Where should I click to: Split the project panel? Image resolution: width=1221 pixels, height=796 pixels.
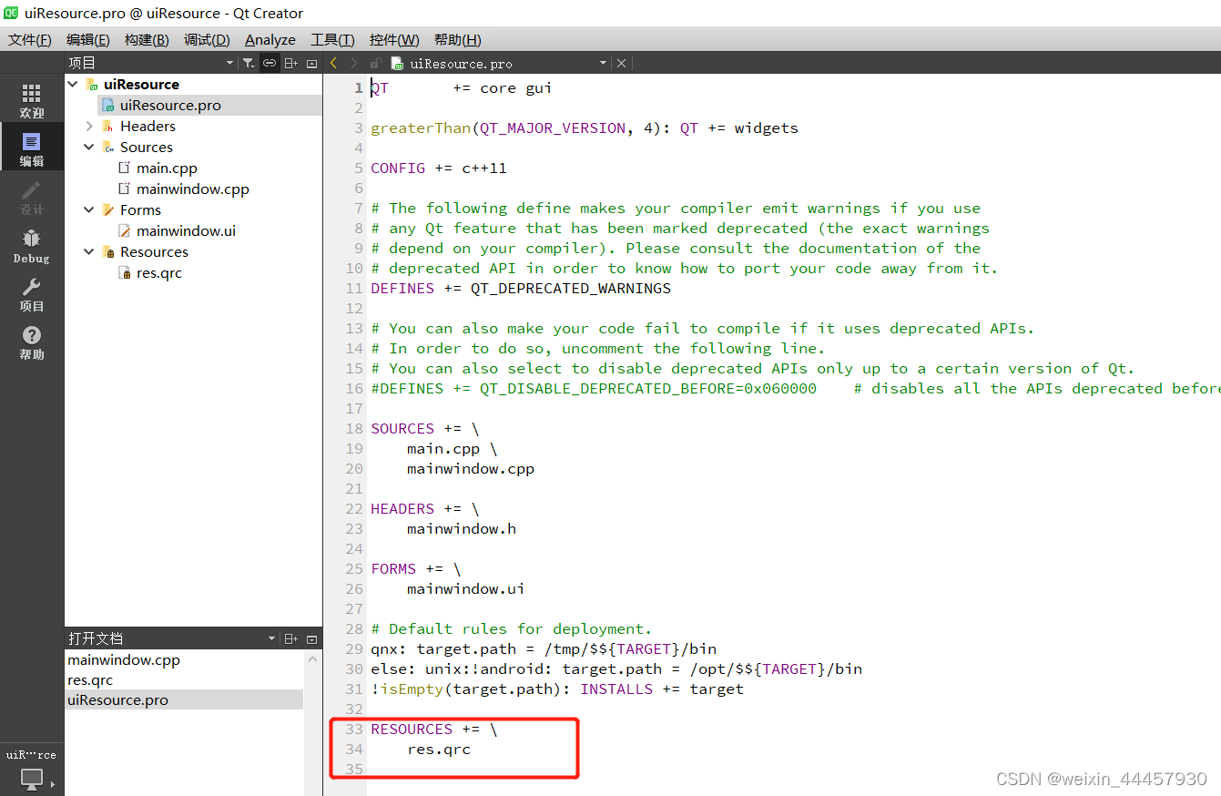click(290, 63)
